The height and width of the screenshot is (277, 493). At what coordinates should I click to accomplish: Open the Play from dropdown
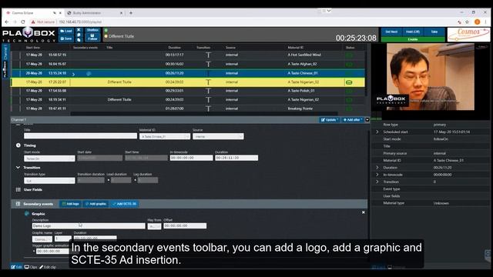coord(154,226)
